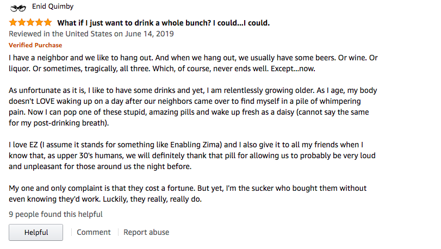This screenshot has width=441, height=249.
Task: Select the Report abuse link
Action: pyautogui.click(x=146, y=232)
